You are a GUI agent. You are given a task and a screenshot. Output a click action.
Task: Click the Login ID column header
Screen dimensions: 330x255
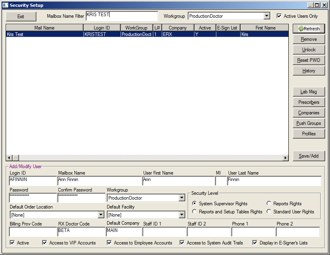tap(102, 28)
